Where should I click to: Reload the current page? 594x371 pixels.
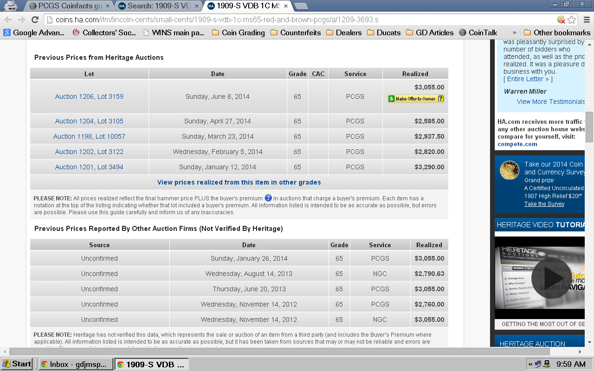point(35,19)
